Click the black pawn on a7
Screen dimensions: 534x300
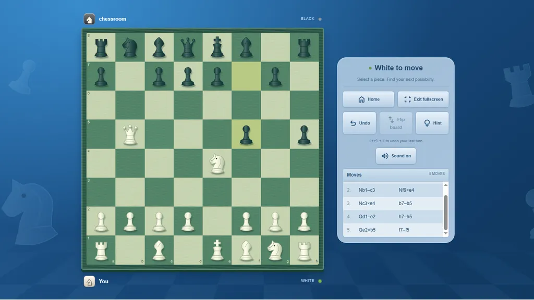click(101, 76)
